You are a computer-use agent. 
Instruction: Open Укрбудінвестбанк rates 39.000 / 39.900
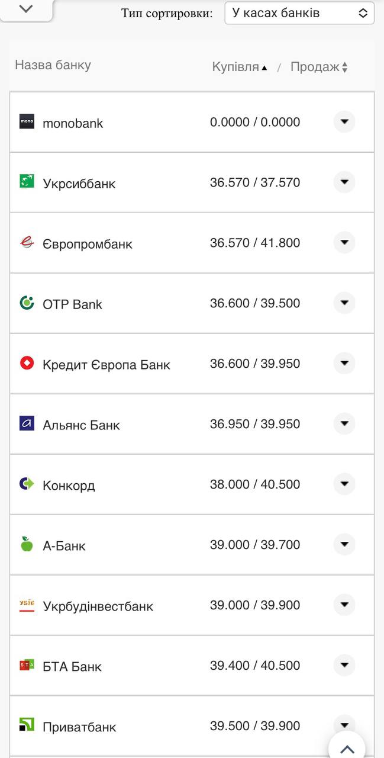point(256,605)
